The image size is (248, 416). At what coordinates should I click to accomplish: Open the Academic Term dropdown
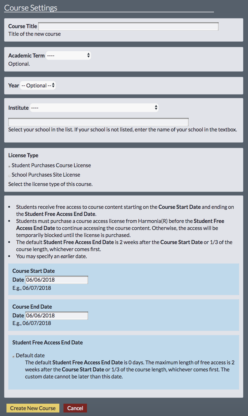tap(68, 55)
